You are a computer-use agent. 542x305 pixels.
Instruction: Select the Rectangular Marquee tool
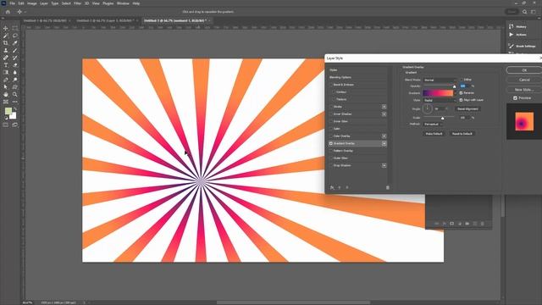point(15,28)
